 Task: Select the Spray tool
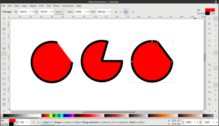click(x=4, y=89)
